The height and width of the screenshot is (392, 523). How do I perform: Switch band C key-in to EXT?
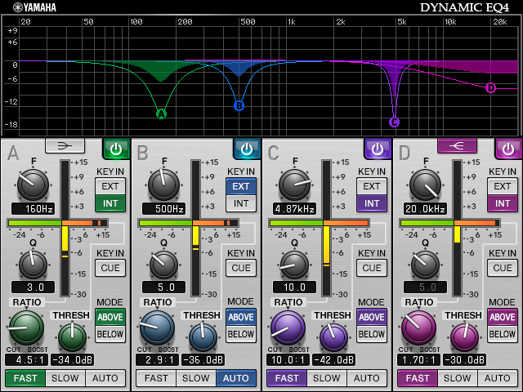click(x=372, y=186)
